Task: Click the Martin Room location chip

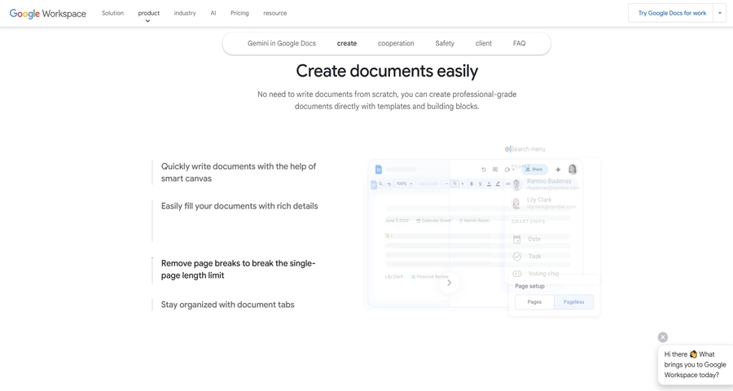Action: pyautogui.click(x=473, y=221)
